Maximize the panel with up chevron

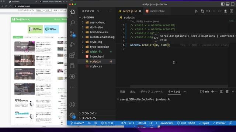coord(233,91)
